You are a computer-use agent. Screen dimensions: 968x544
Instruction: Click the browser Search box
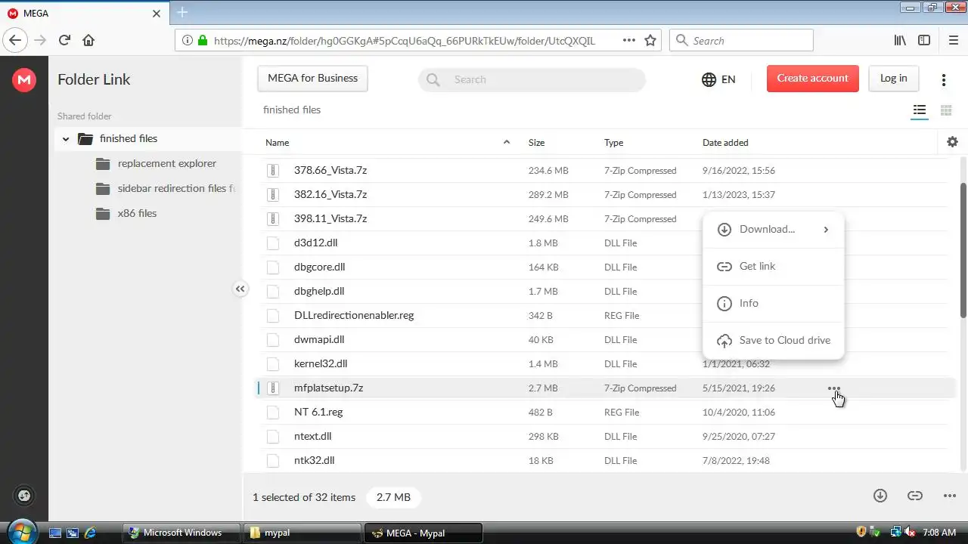pos(741,41)
